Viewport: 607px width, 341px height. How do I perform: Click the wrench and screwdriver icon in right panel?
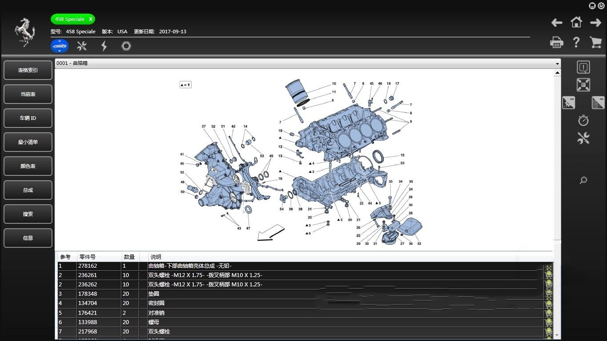click(x=583, y=138)
